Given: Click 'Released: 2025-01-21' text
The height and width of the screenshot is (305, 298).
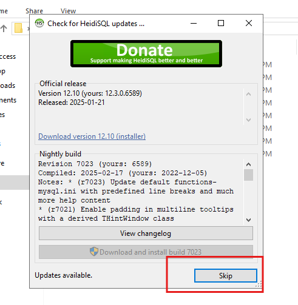Looking at the screenshot, I should (72, 102).
